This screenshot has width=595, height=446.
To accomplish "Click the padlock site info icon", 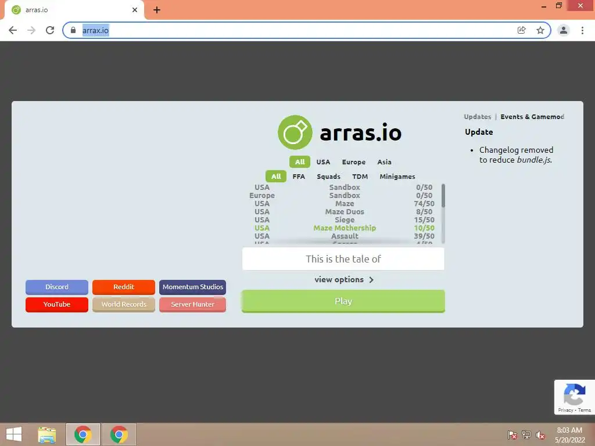I will (73, 30).
